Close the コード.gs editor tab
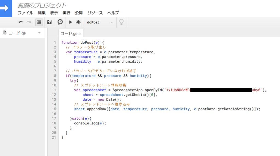The image size is (280, 156). pyautogui.click(x=80, y=34)
